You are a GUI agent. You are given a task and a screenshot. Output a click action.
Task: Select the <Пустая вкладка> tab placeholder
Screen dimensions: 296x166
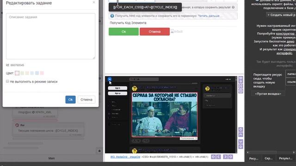coord(268,94)
